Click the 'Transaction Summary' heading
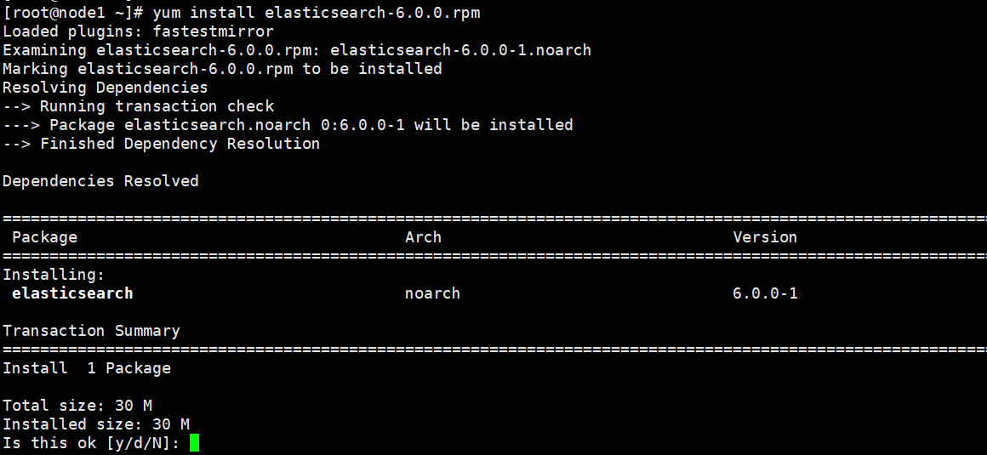The image size is (987, 455). tap(91, 331)
